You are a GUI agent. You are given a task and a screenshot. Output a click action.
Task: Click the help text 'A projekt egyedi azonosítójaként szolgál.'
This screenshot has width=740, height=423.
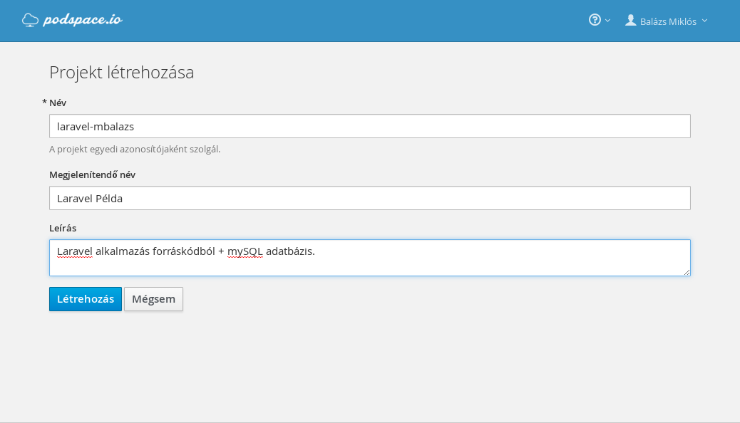135,150
